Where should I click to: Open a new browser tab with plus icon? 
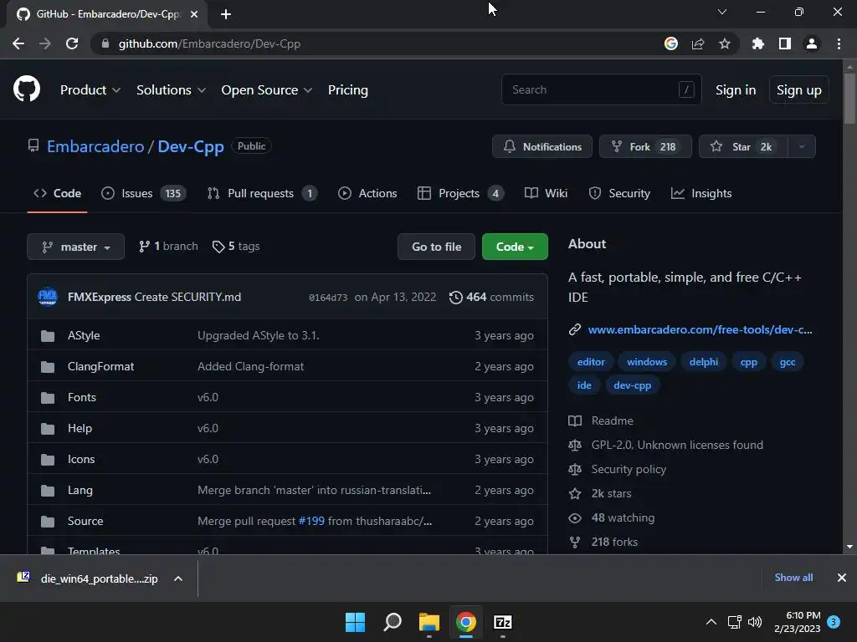click(226, 14)
